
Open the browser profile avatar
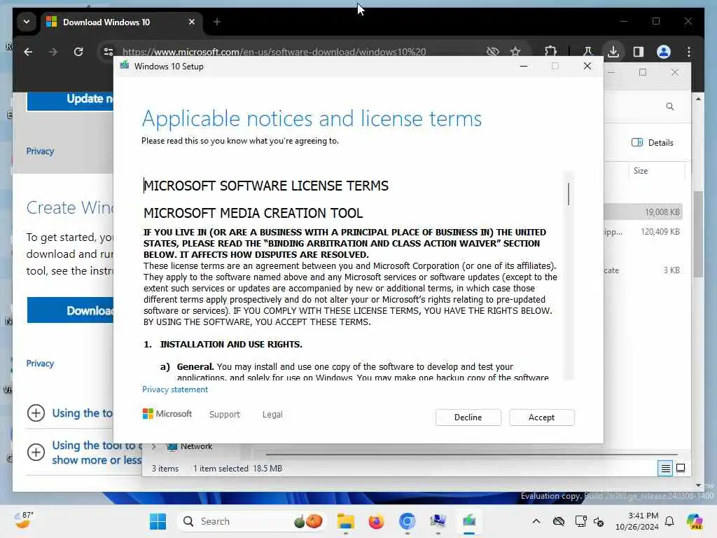pos(664,52)
